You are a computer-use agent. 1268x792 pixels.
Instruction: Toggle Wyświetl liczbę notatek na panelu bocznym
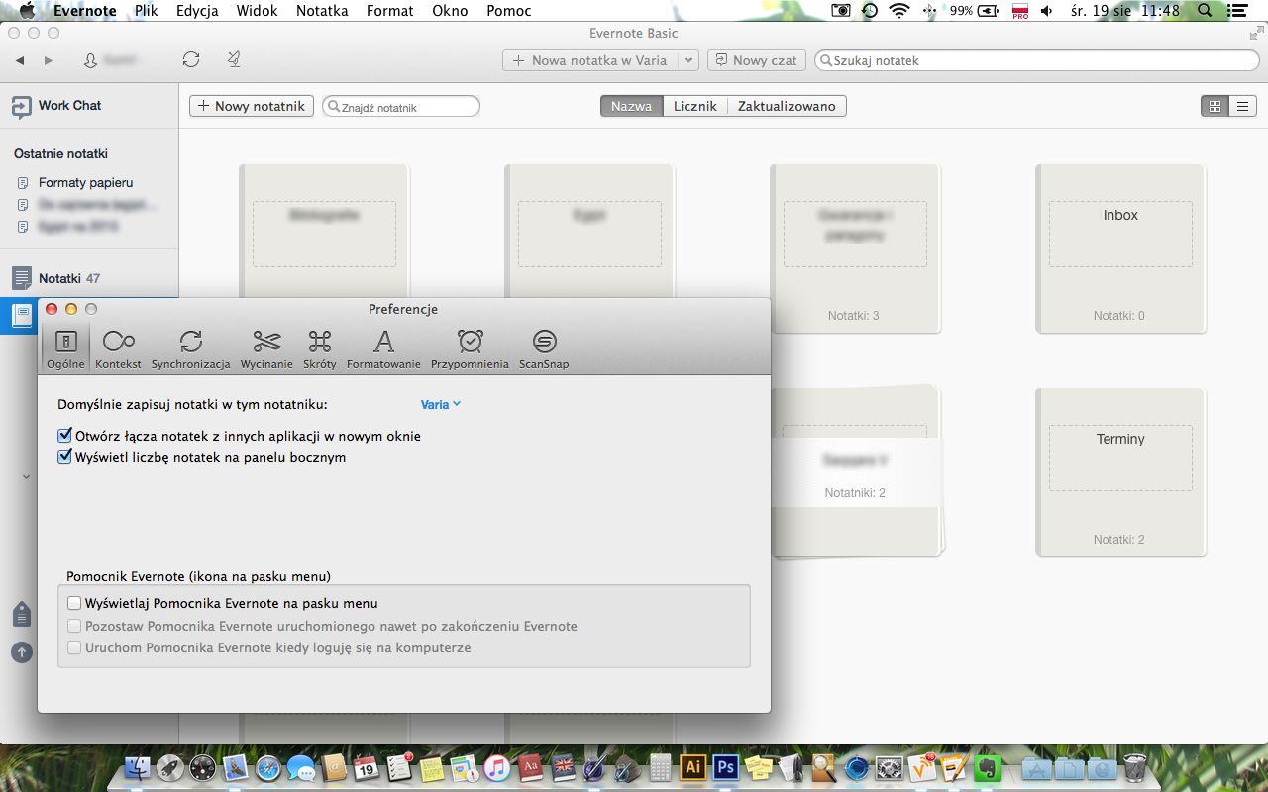[x=65, y=457]
